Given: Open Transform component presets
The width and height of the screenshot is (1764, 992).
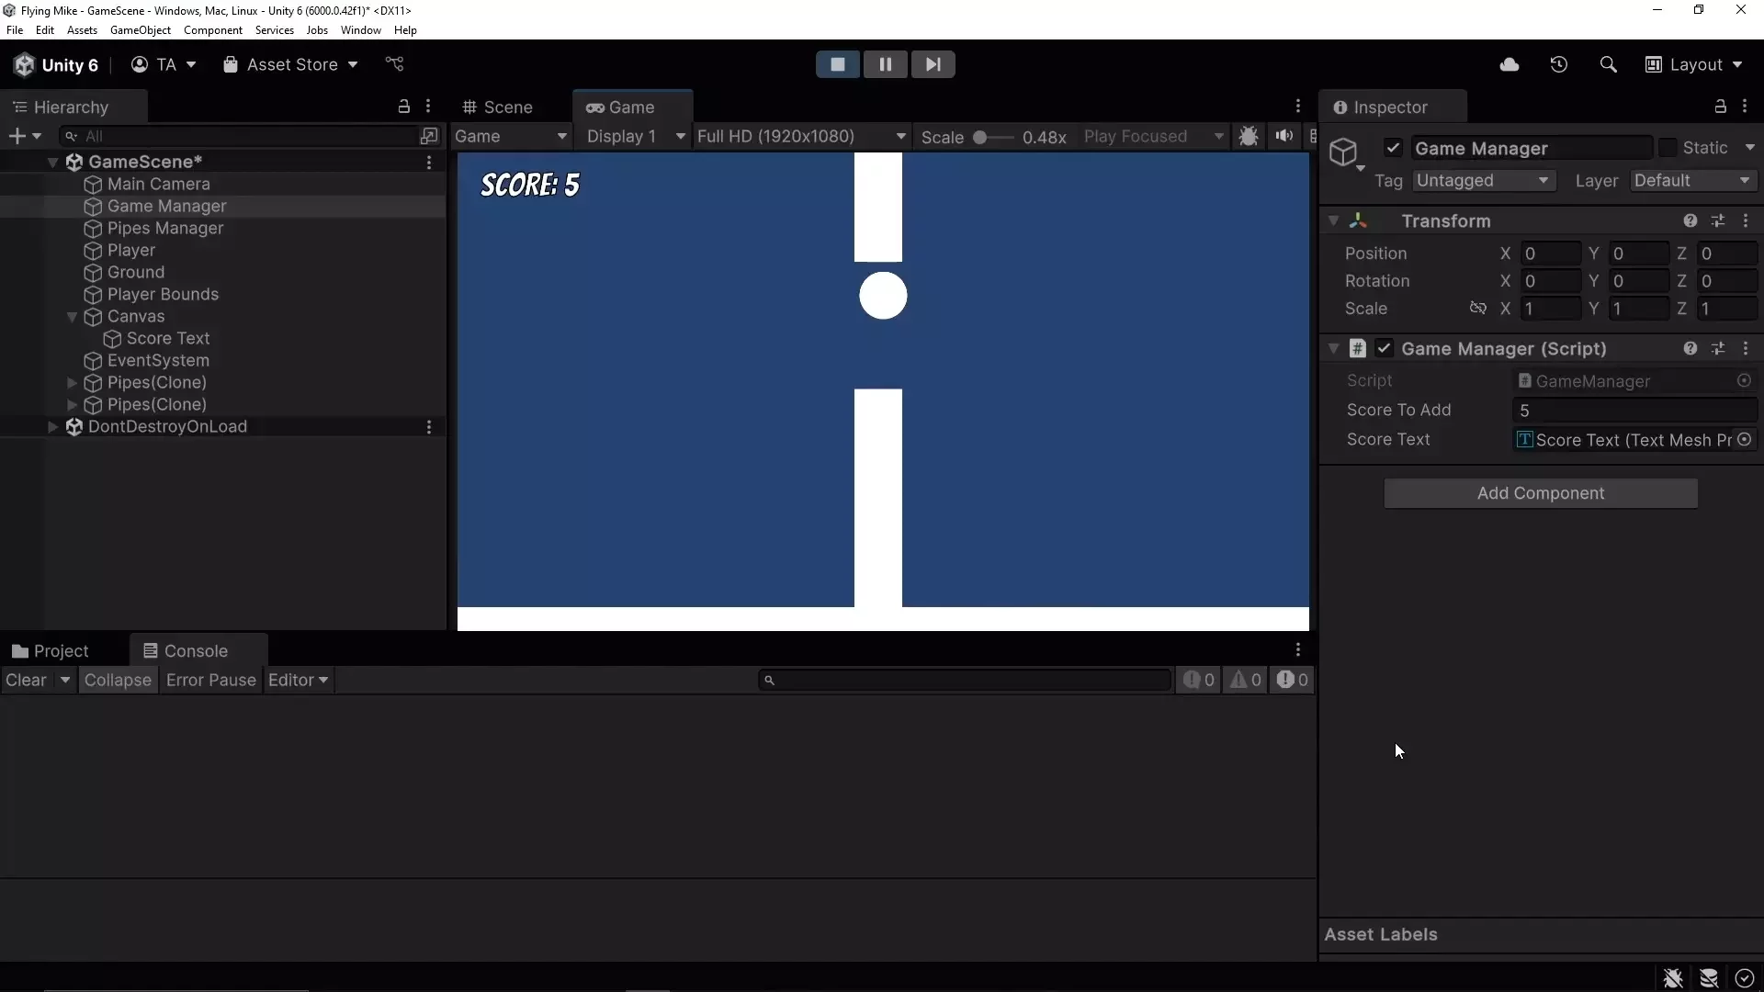Looking at the screenshot, I should [1718, 220].
